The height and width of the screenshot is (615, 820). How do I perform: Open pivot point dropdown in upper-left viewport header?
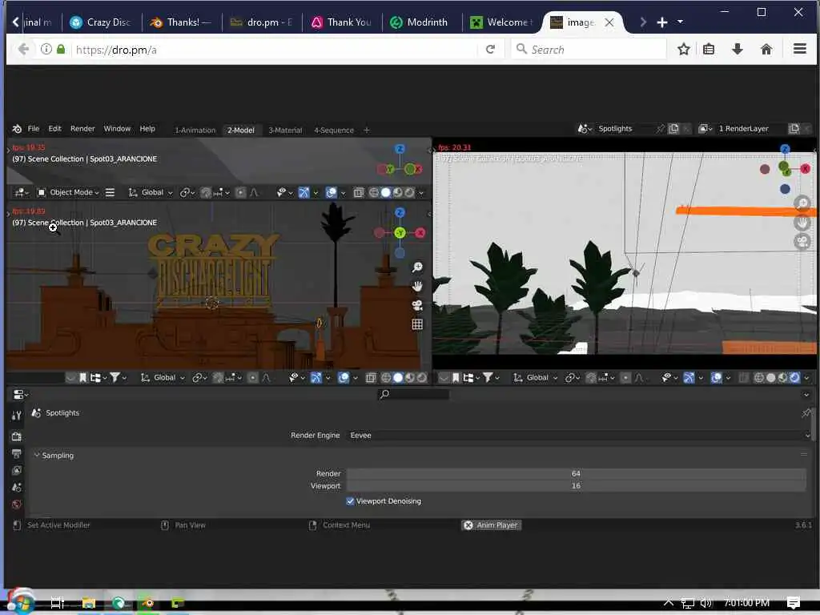pyautogui.click(x=187, y=192)
